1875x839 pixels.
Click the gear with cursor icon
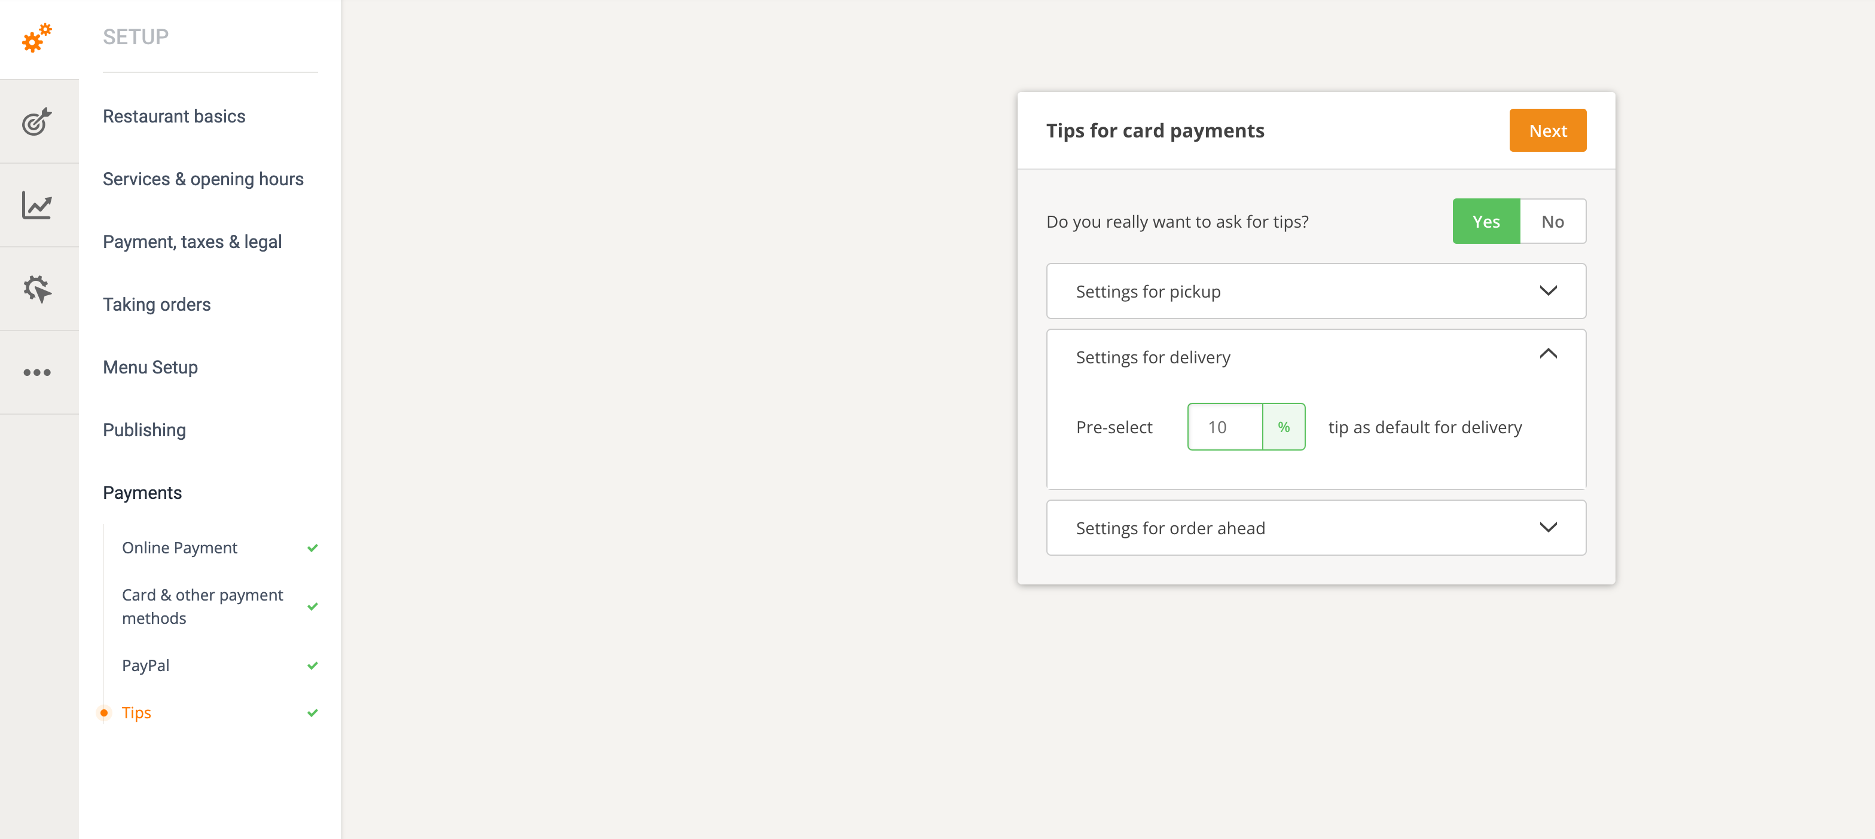click(37, 289)
